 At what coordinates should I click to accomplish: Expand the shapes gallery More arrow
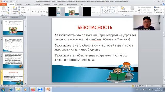coord(117,13)
